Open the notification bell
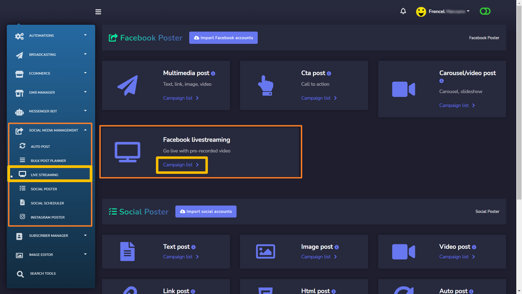 (x=403, y=11)
